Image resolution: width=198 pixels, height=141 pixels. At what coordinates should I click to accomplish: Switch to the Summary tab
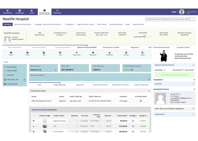click(x=8, y=25)
